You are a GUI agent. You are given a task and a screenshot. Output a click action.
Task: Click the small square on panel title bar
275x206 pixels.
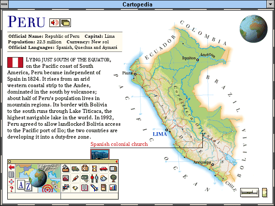[x=9, y=161]
